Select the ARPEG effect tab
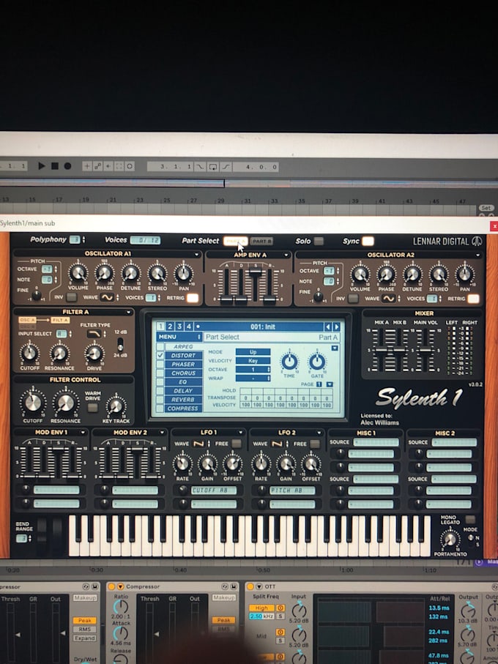The width and height of the screenshot is (498, 664). tap(183, 347)
